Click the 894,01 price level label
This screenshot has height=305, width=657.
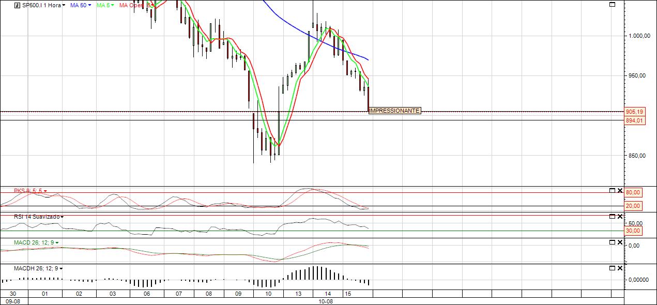pyautogui.click(x=634, y=120)
